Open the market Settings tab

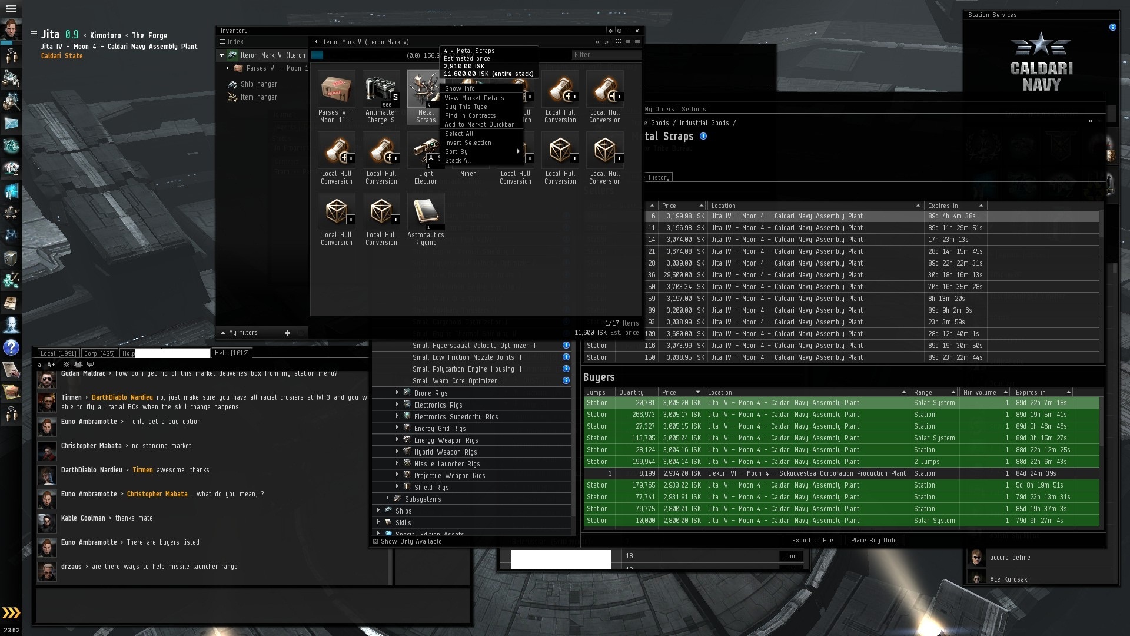(693, 109)
